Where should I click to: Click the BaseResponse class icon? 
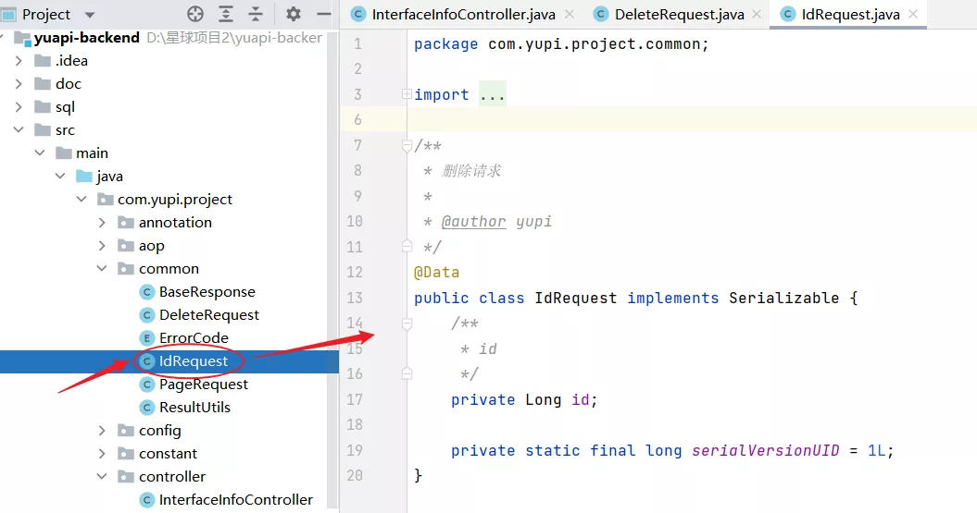point(146,292)
